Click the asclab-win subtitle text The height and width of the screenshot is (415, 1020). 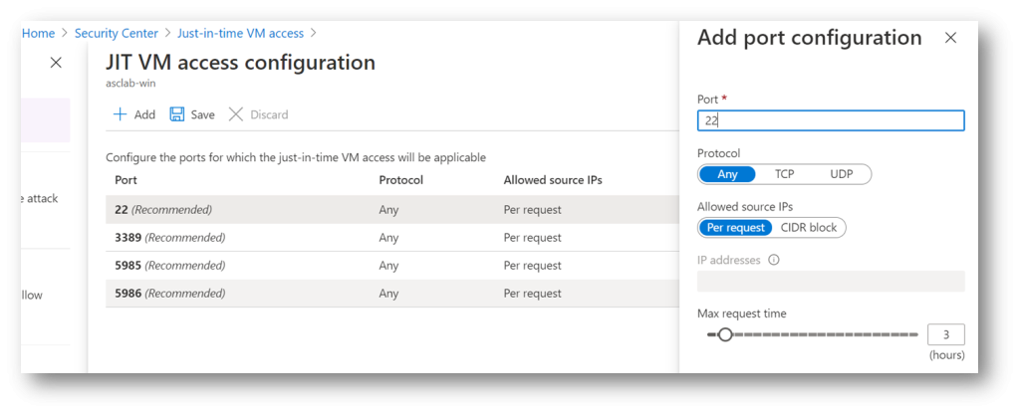click(x=130, y=84)
